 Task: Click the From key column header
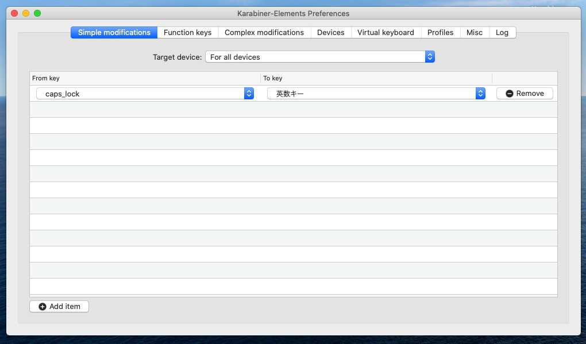pyautogui.click(x=145, y=78)
